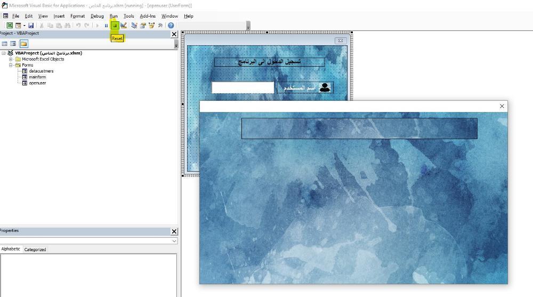Click the Find binoculars icon
This screenshot has width=533, height=297.
pos(67,26)
